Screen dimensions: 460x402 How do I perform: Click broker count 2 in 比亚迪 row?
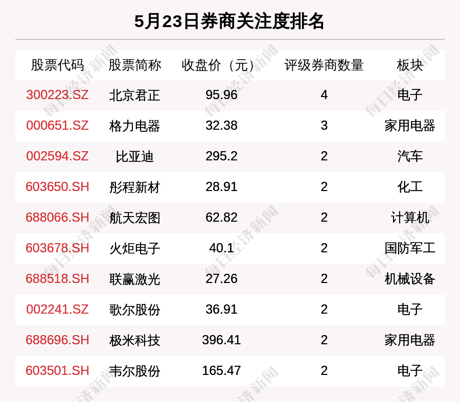(324, 156)
